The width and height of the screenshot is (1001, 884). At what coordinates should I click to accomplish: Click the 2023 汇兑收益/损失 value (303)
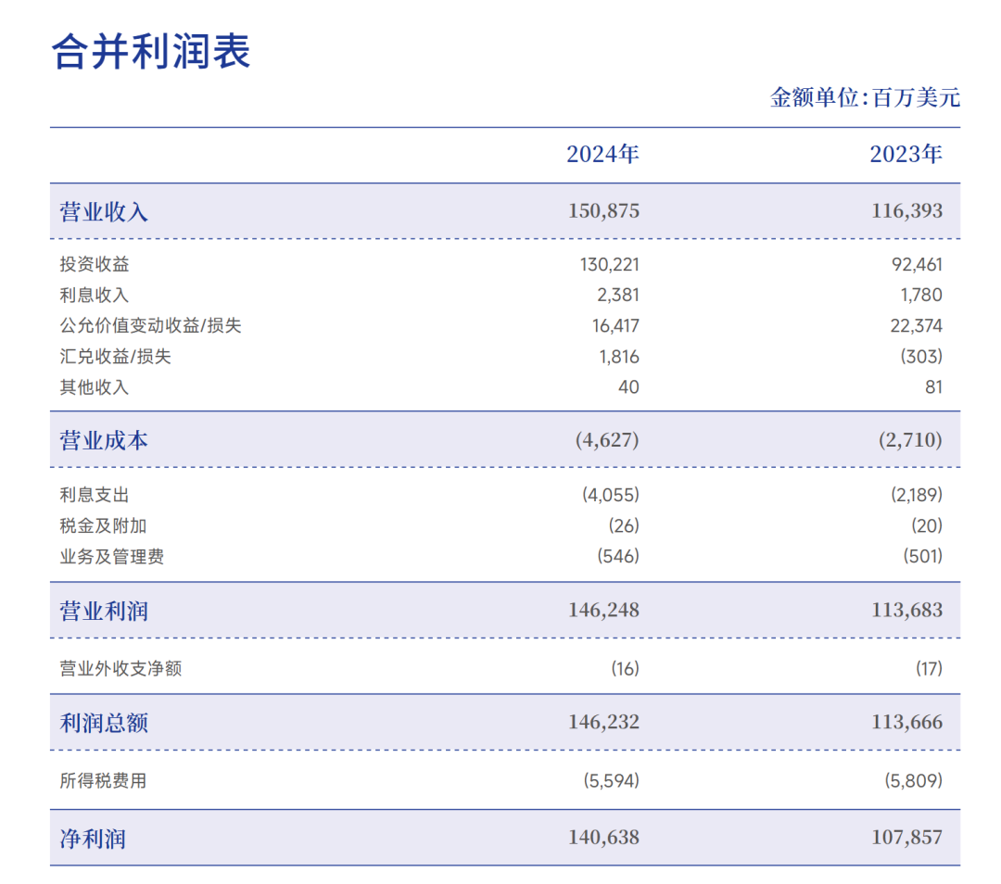tap(920, 356)
